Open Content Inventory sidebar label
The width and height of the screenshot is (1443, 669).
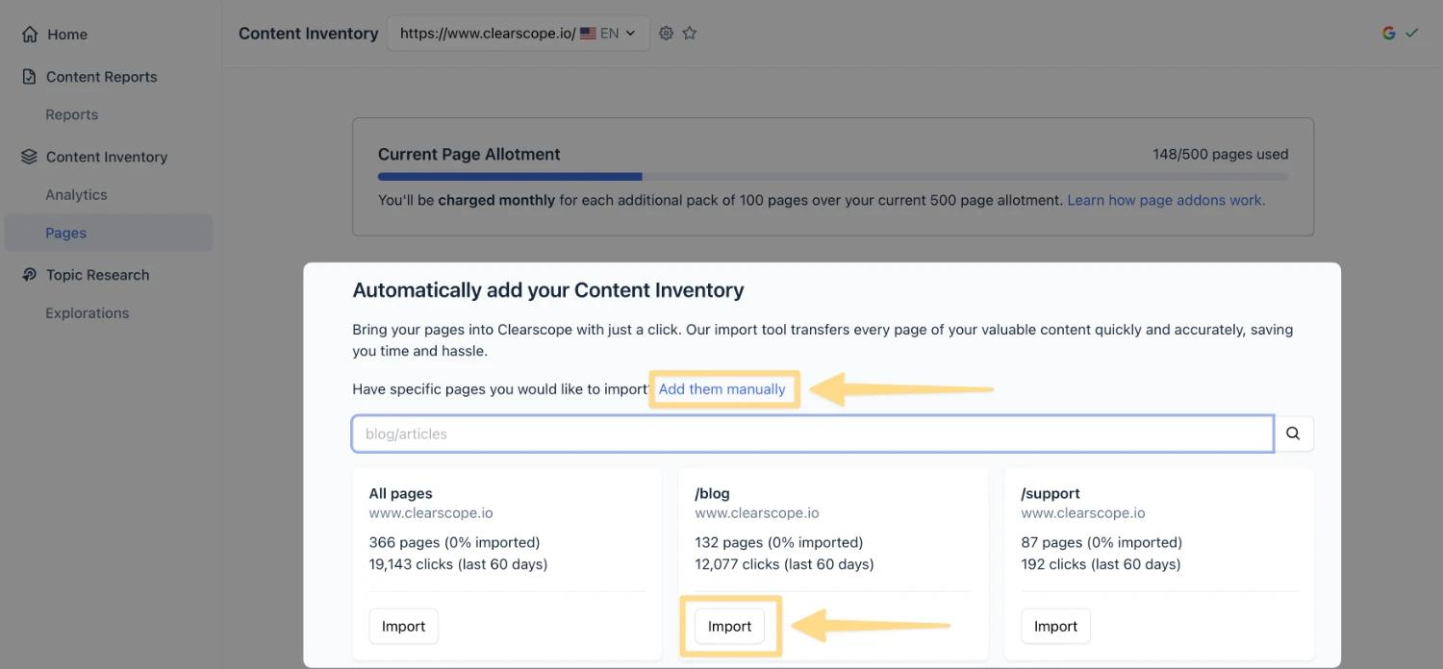tap(107, 157)
